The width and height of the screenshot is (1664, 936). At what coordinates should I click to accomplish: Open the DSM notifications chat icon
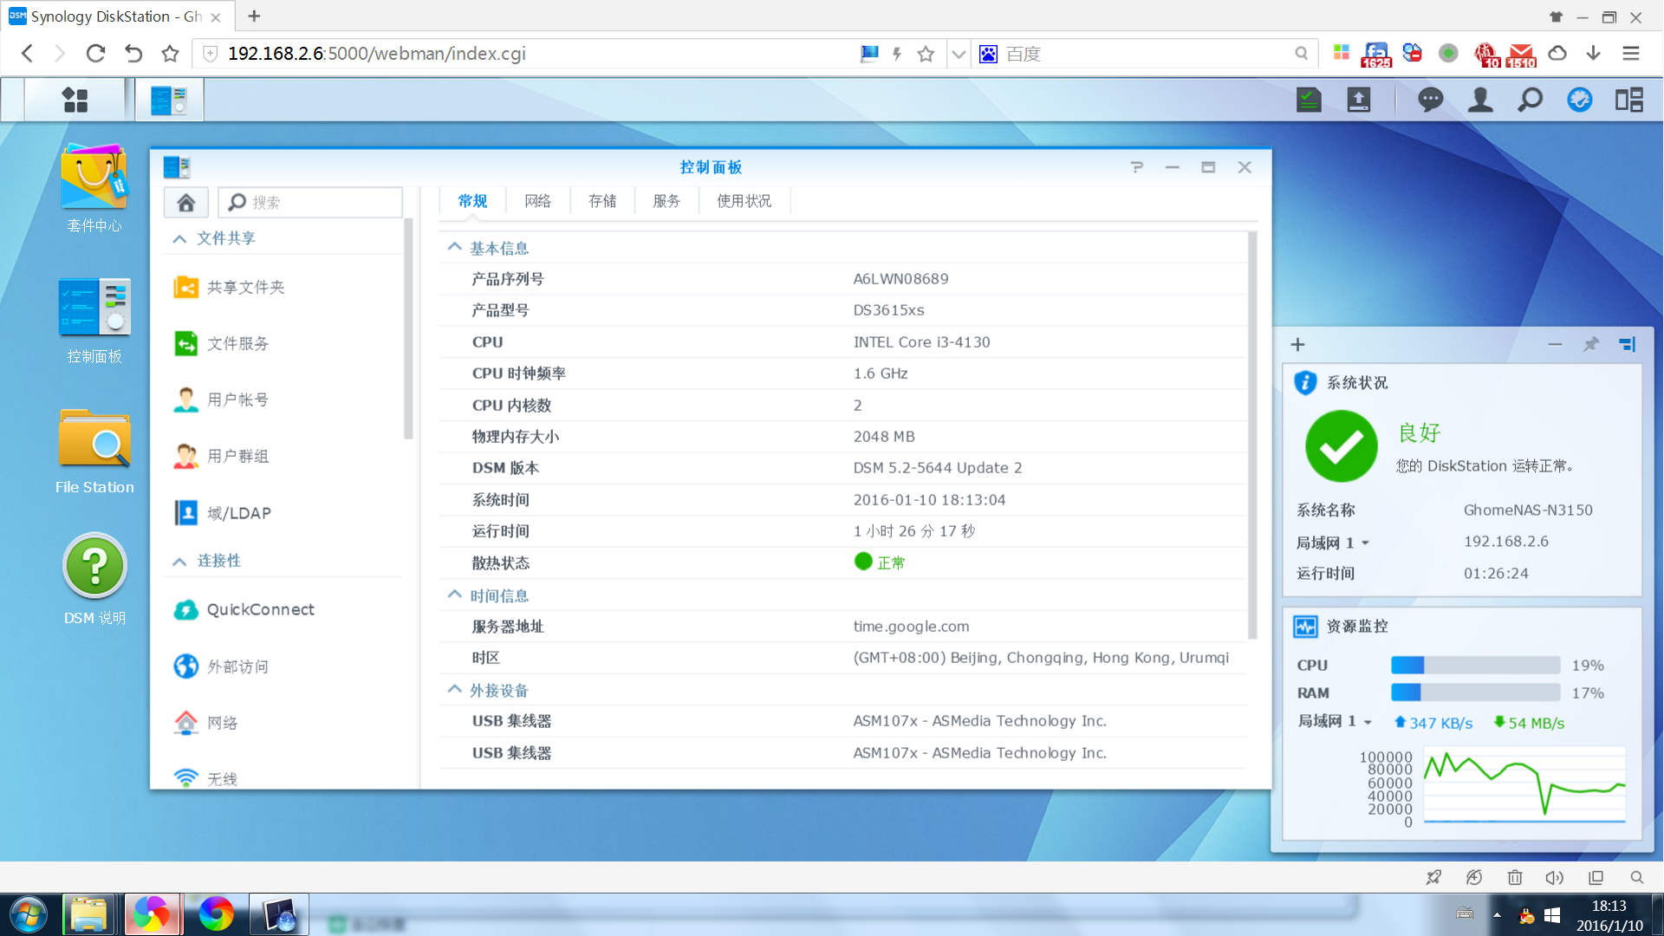[x=1431, y=100]
